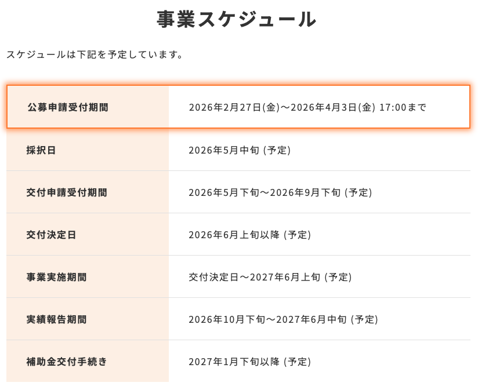Image resolution: width=478 pixels, height=386 pixels.
Task: Select the 採択日 row label
Action: click(41, 150)
